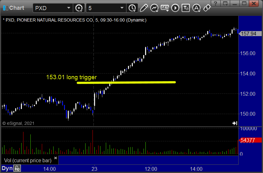This screenshot has height=173, width=263.
Task: Click the pop-out window button
Action: (225, 3)
